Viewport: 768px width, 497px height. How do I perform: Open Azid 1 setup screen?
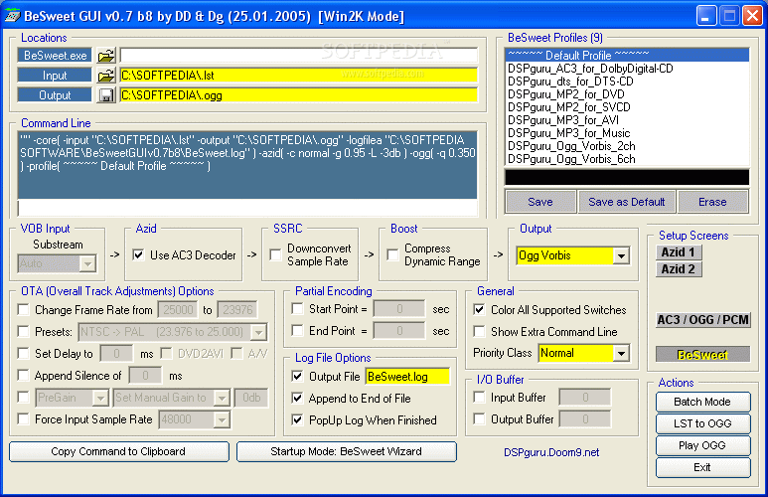679,252
